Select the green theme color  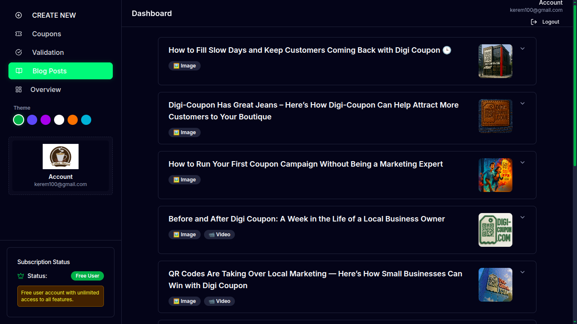tap(19, 120)
